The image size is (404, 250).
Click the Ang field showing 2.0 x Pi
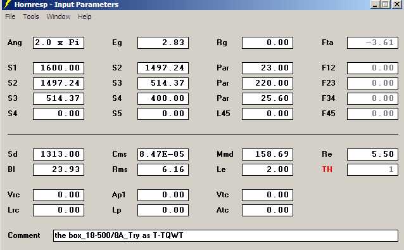click(58, 43)
